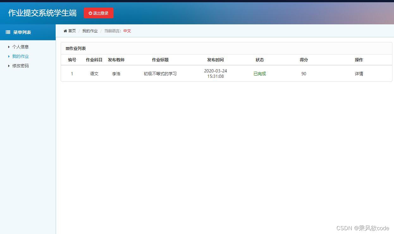Screen dimensions: 394x234
Task: Expand the 个人信息 sidebar section
Action: 21,46
